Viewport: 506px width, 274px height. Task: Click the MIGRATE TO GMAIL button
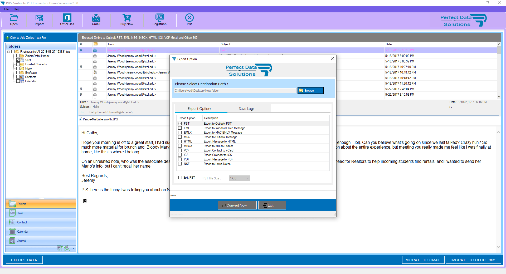[423, 260]
